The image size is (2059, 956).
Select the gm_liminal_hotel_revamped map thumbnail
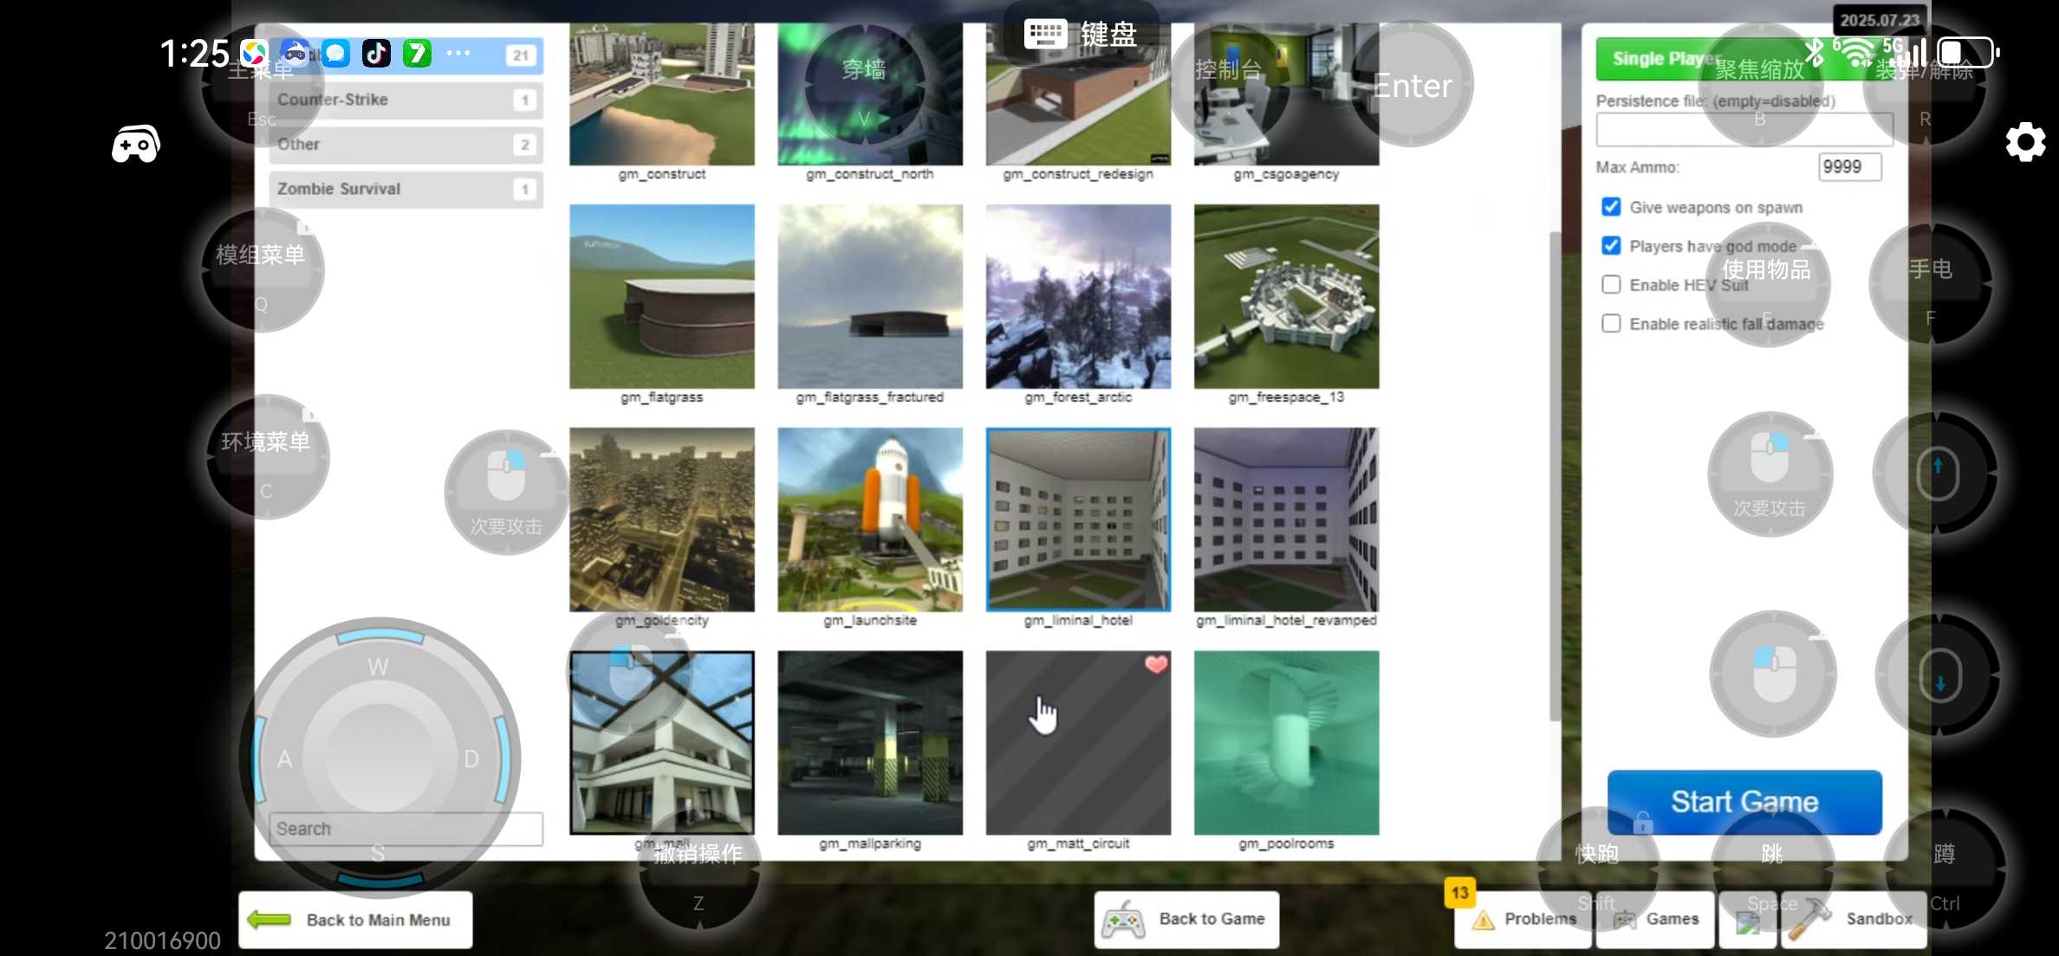(x=1286, y=520)
